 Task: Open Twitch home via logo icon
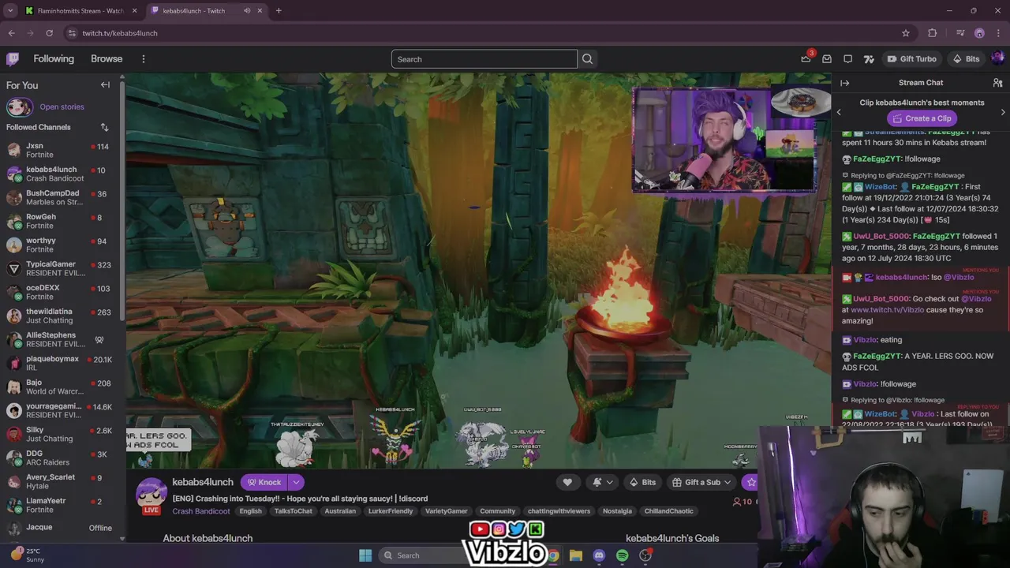[13, 59]
